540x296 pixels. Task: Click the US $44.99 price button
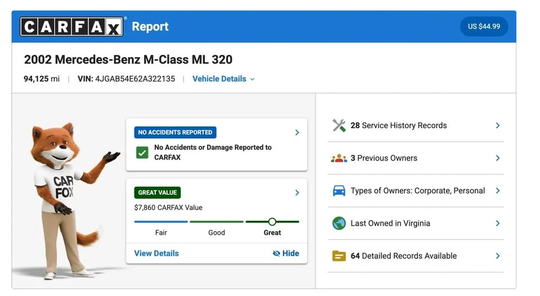pos(484,26)
